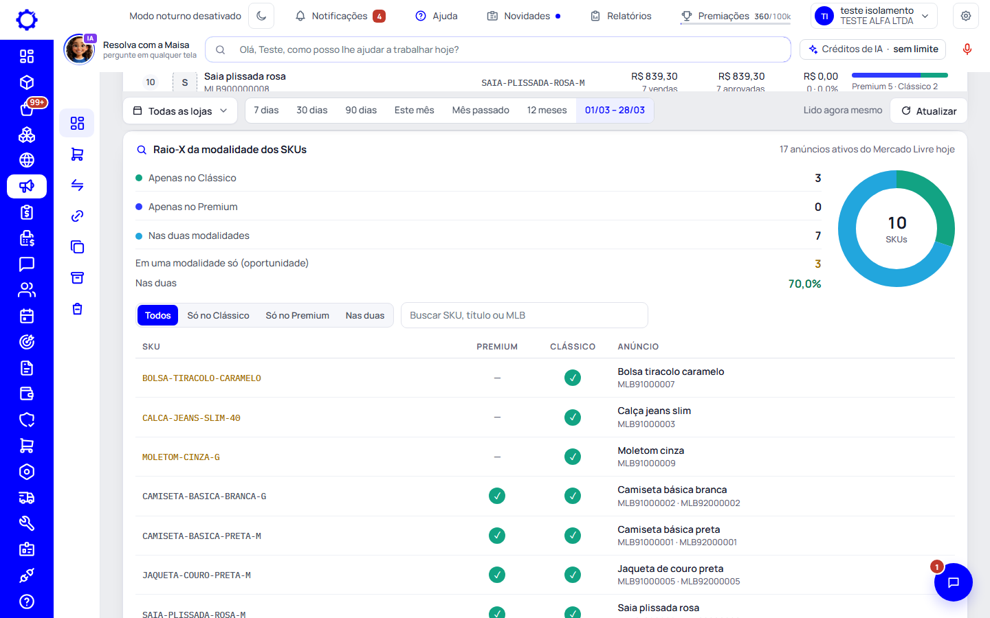Filter SKUs by Nas duas
Screen dimensions: 990x618
(365, 316)
